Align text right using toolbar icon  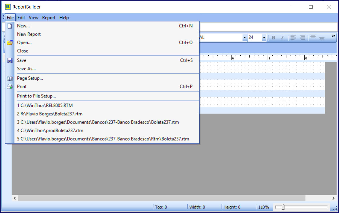302,38
